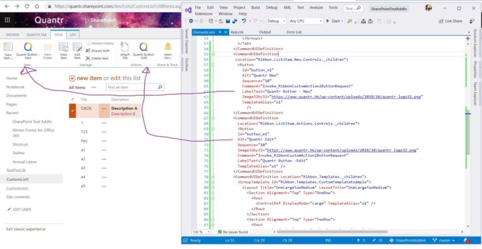
Task: Click the CustomList2 navigation link
Action: tap(17, 188)
